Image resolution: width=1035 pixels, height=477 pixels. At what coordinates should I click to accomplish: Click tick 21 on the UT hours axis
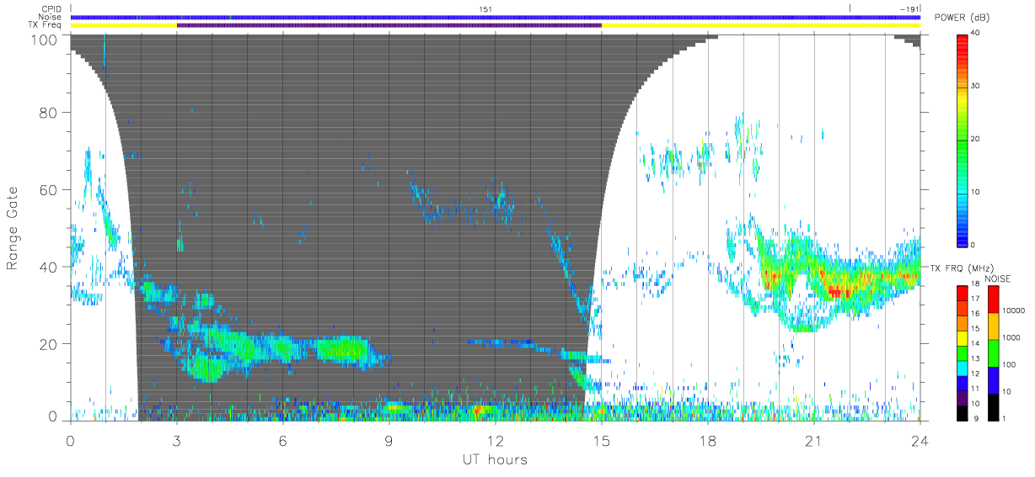[814, 441]
